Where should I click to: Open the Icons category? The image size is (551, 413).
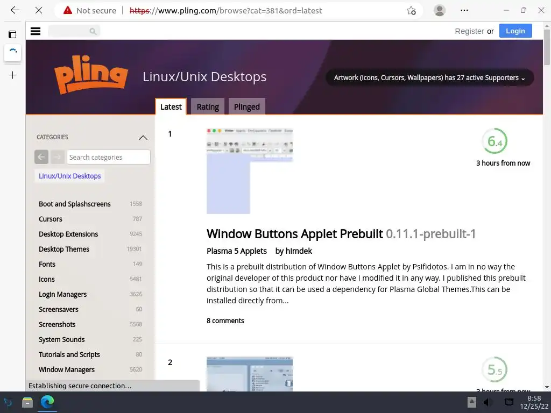pos(47,279)
